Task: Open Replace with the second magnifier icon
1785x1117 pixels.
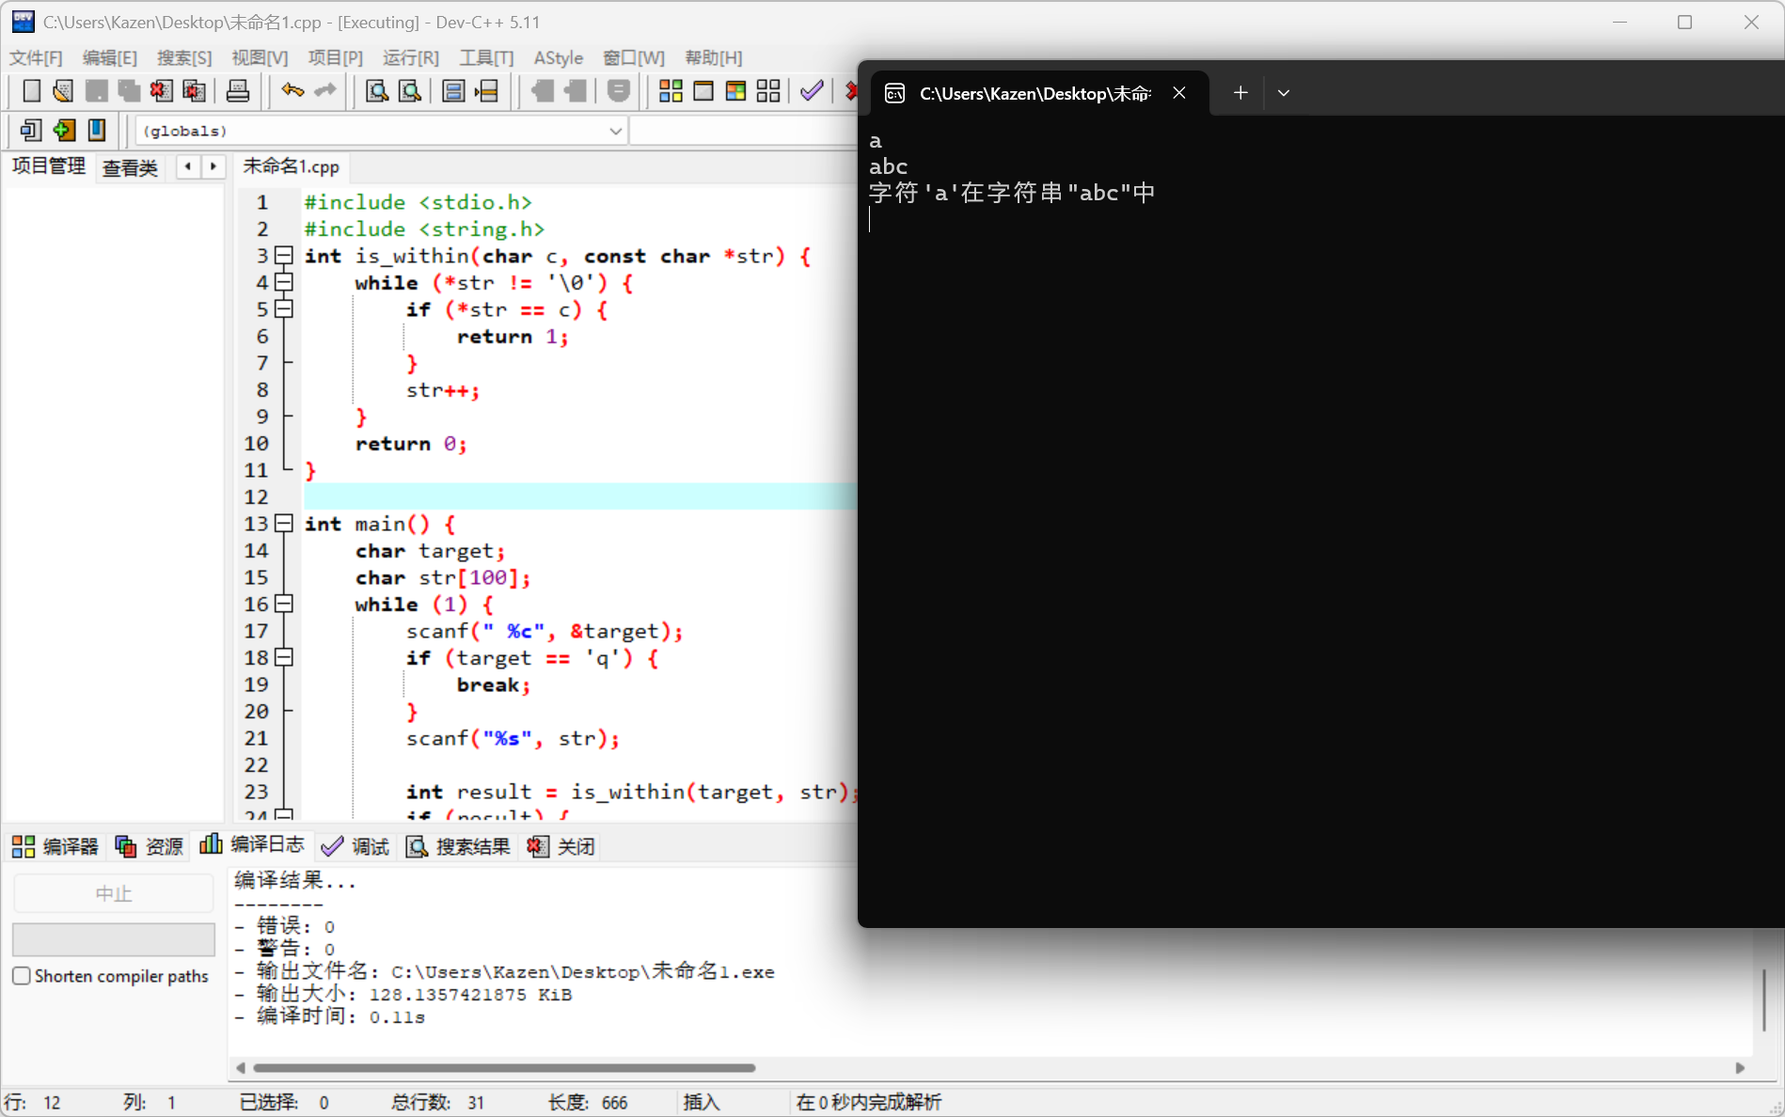Action: point(410,91)
